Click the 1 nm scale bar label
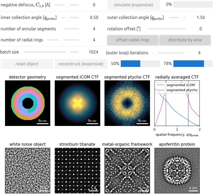Screen dimensions: 215x195 click(144, 188)
